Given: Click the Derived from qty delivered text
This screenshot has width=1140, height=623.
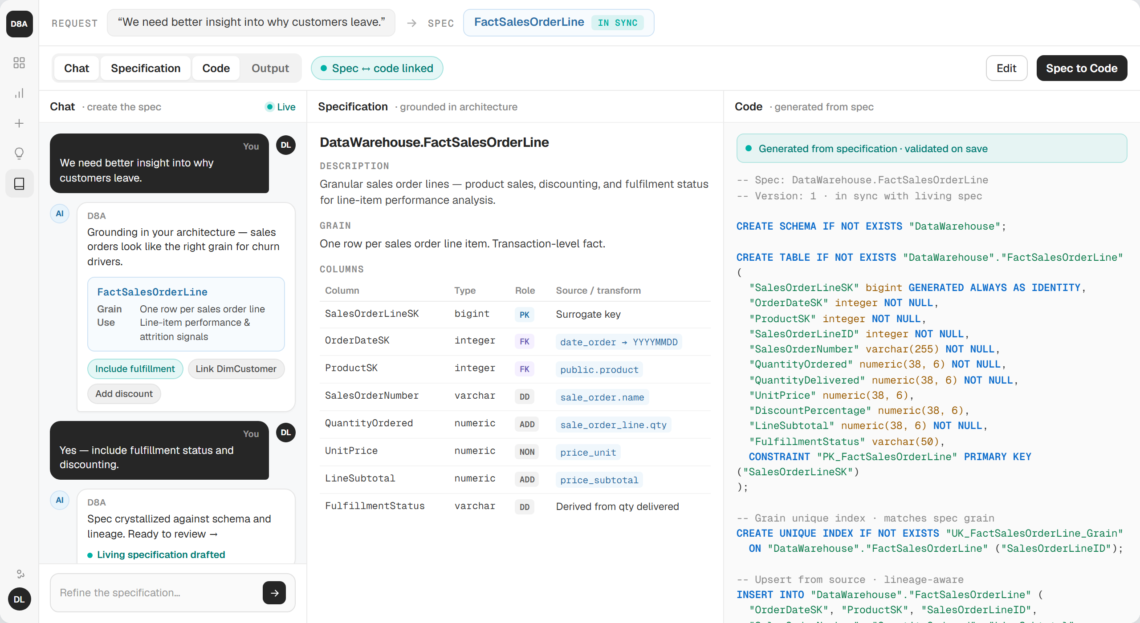Looking at the screenshot, I should [618, 507].
